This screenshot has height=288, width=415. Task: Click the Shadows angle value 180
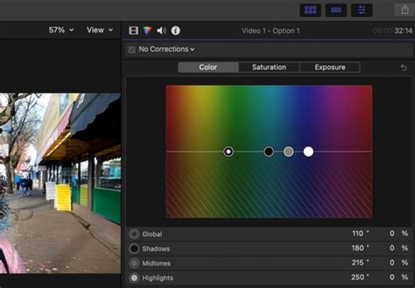pos(357,248)
